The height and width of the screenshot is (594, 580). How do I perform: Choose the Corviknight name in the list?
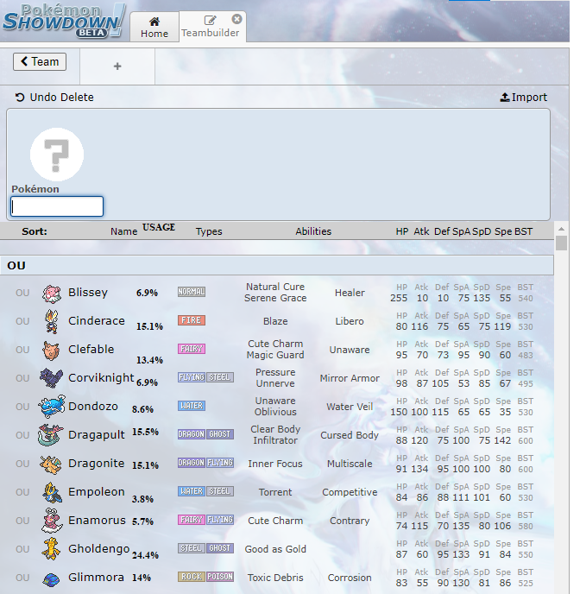tap(101, 377)
